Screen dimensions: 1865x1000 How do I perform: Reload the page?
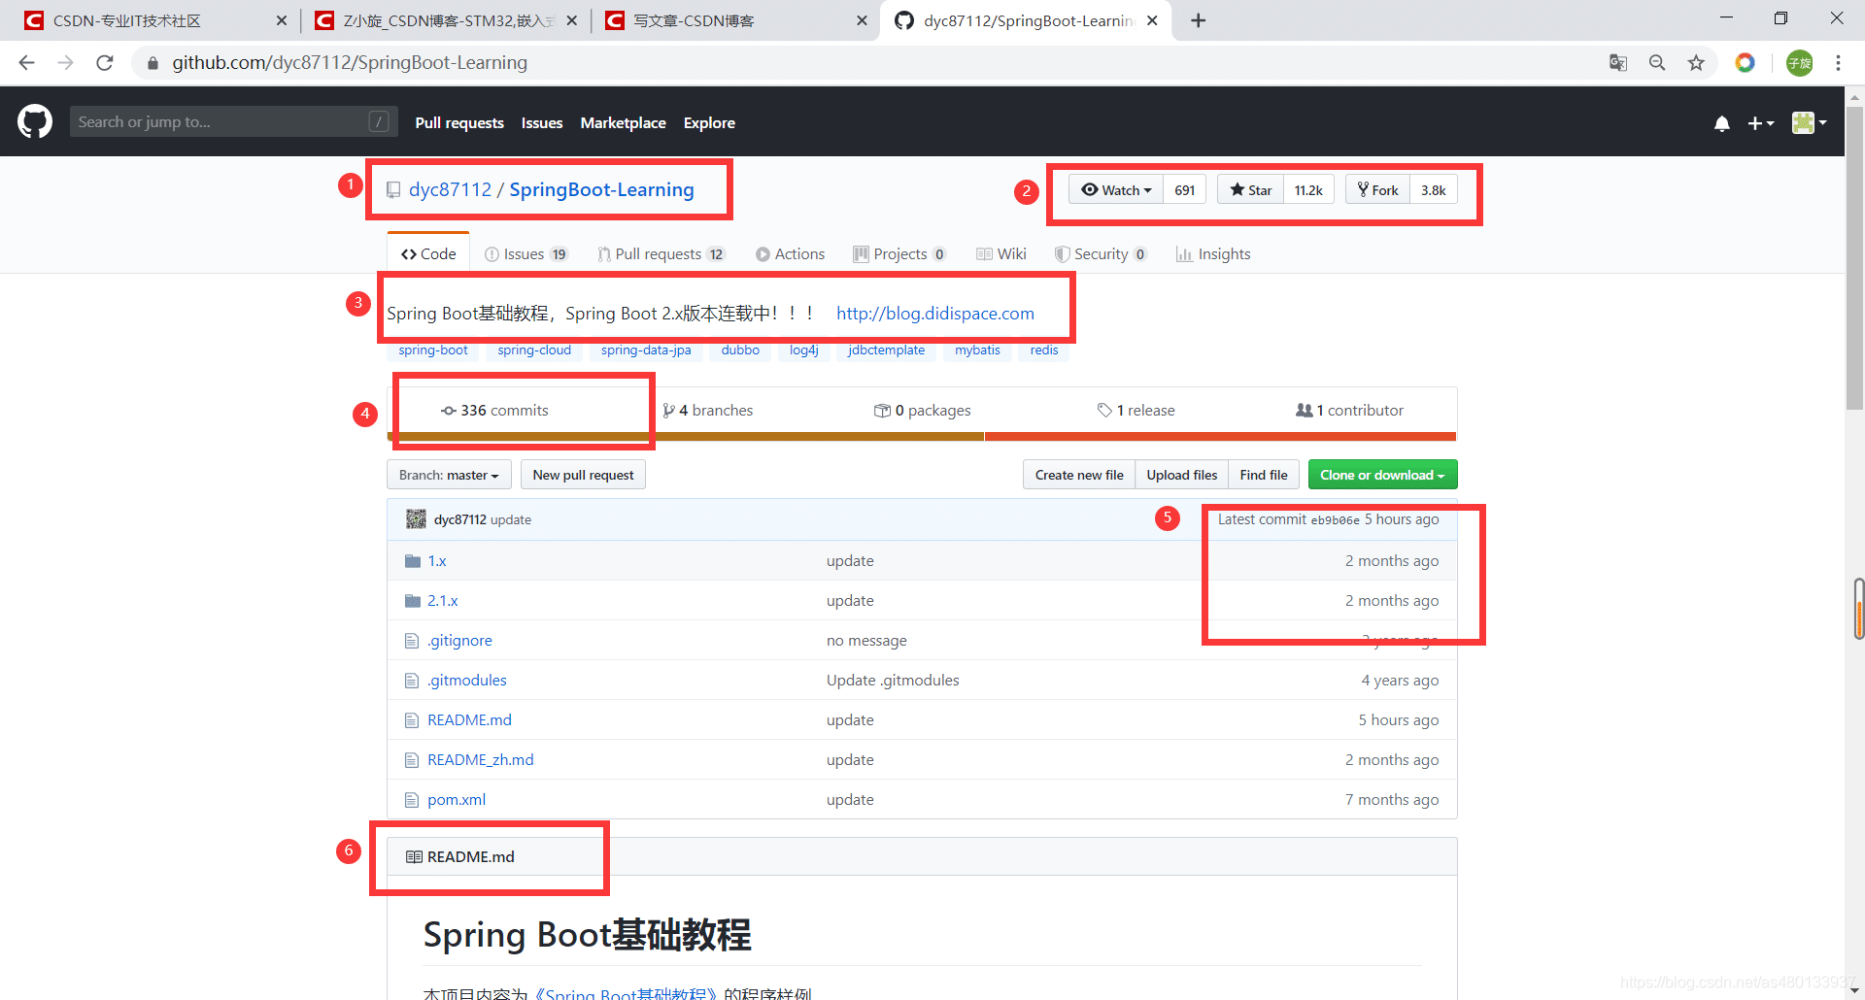coord(105,63)
